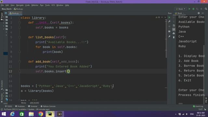Click New_Batch in the navigation breadcrumb
Viewport: 208px width, 117px height.
coord(6,9)
